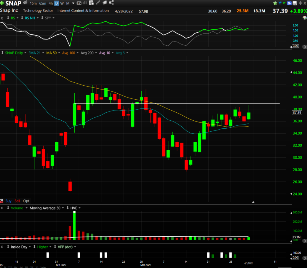Click the up-down arrows before SPY
Viewport: 307px width, 268px height.
coord(42,18)
